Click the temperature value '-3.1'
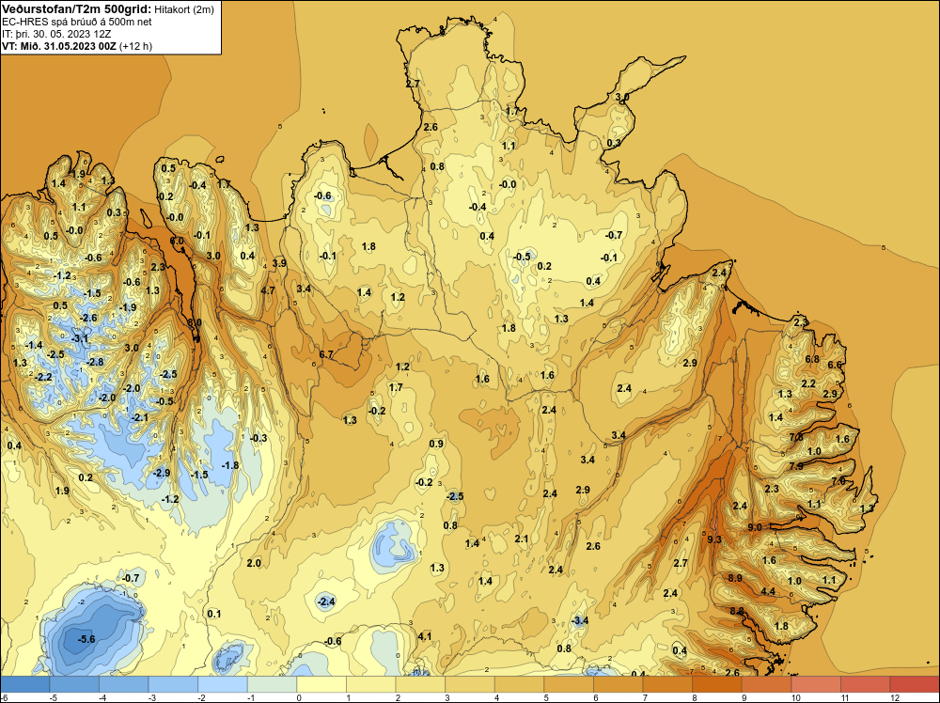 pos(80,338)
